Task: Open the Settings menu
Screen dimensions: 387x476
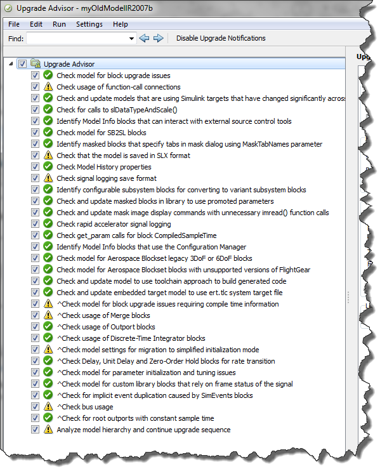Action: point(89,24)
